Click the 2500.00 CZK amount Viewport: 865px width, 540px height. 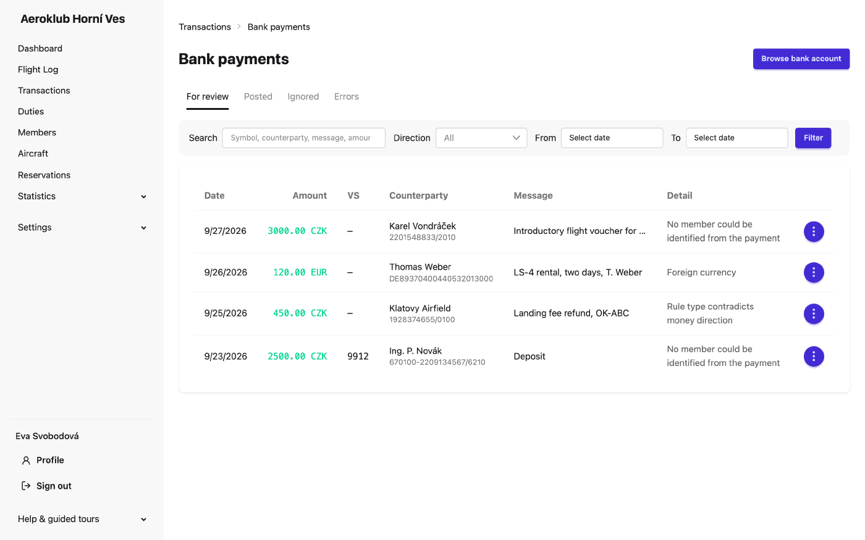[297, 356]
